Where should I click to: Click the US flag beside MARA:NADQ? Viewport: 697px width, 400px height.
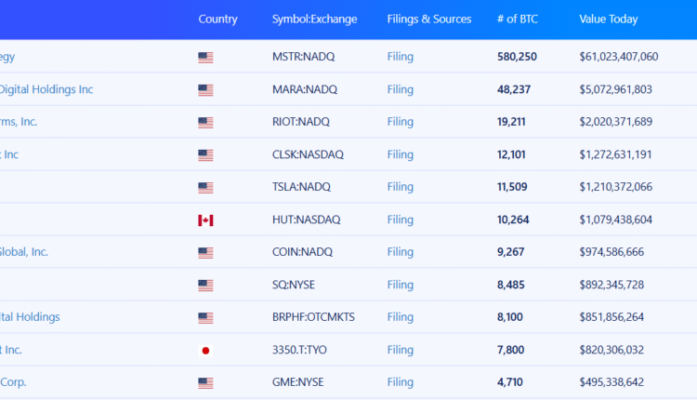[205, 90]
